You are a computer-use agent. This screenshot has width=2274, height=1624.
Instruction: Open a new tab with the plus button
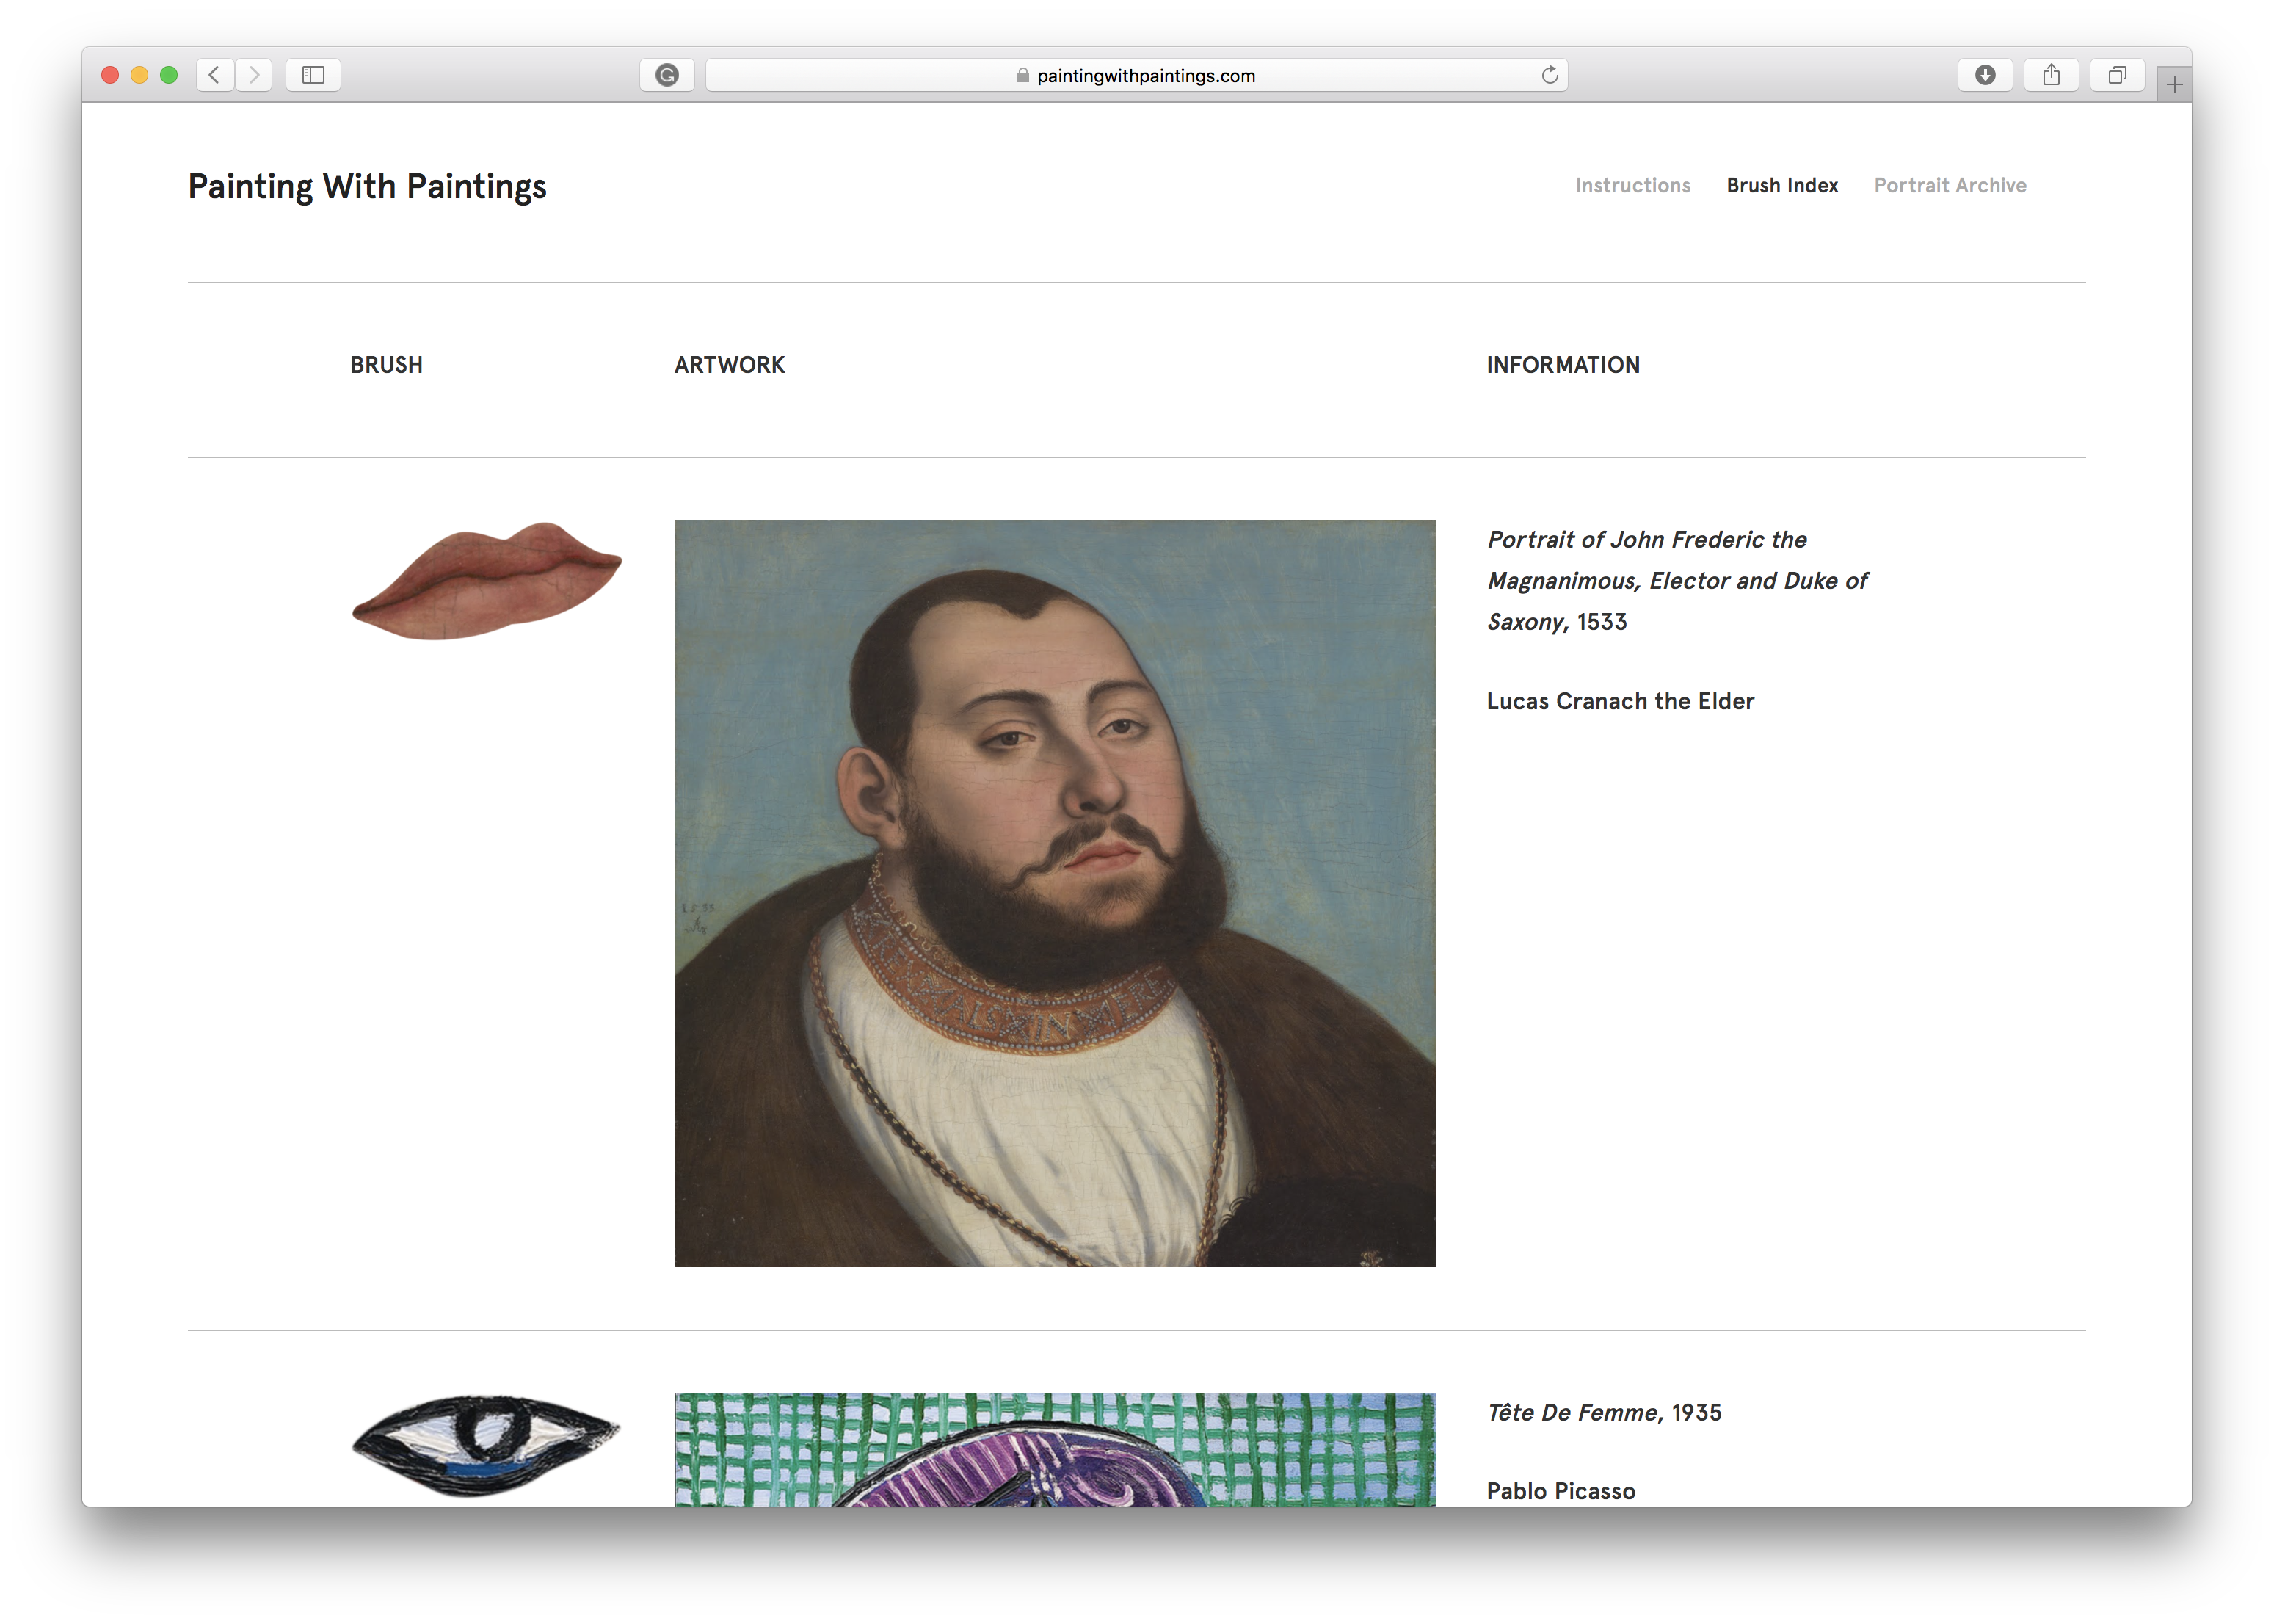coord(2174,85)
